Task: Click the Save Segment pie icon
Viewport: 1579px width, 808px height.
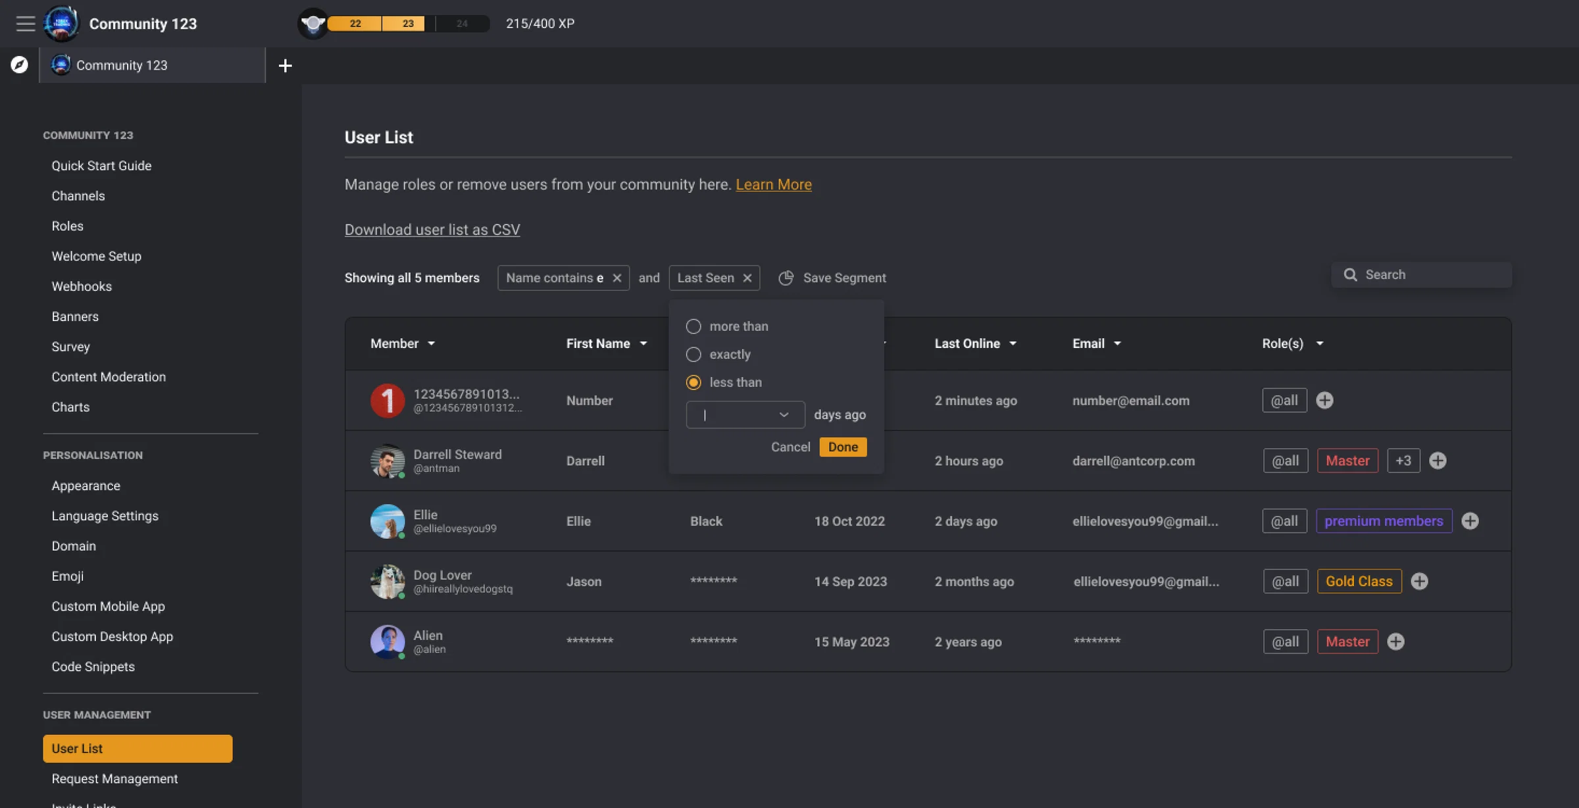Action: click(786, 278)
